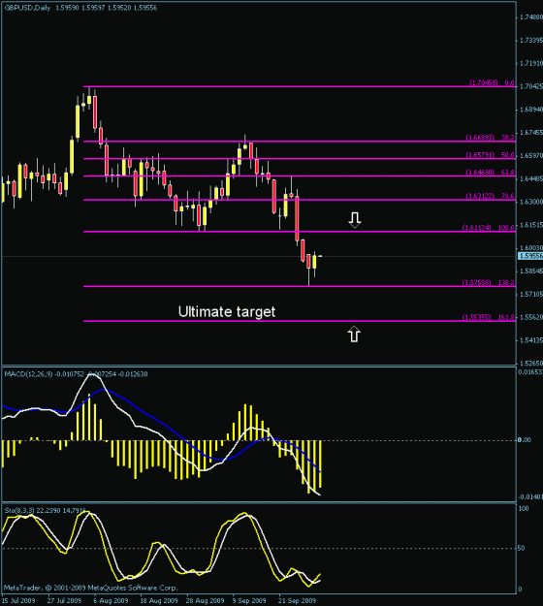Click the MetaTrader MetaQuotes copyright text
543x606 pixels.
[x=91, y=588]
